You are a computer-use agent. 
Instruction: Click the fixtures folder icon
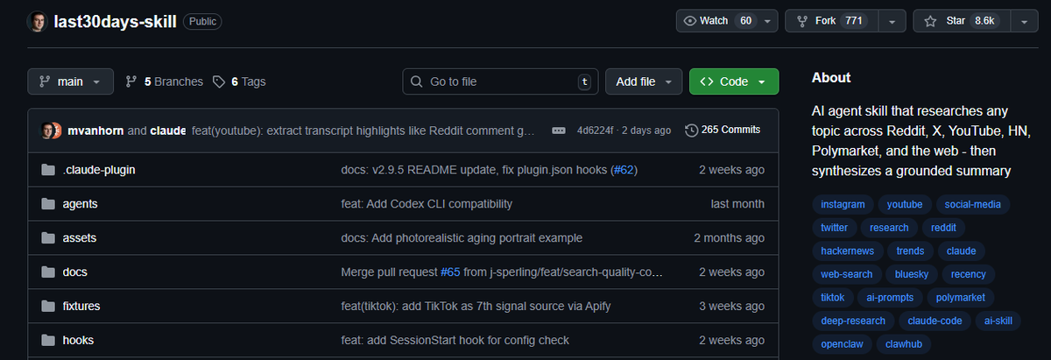(x=48, y=307)
